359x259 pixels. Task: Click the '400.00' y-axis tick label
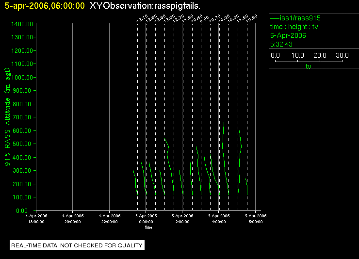point(22,158)
